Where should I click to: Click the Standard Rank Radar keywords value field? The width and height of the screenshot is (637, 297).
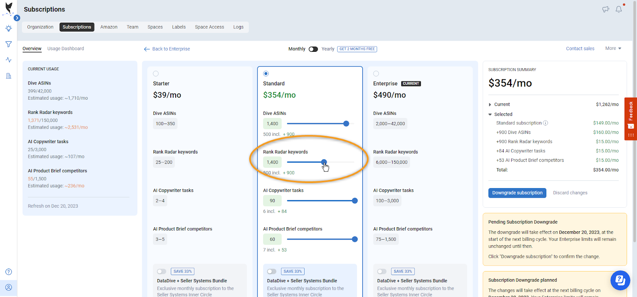point(272,162)
